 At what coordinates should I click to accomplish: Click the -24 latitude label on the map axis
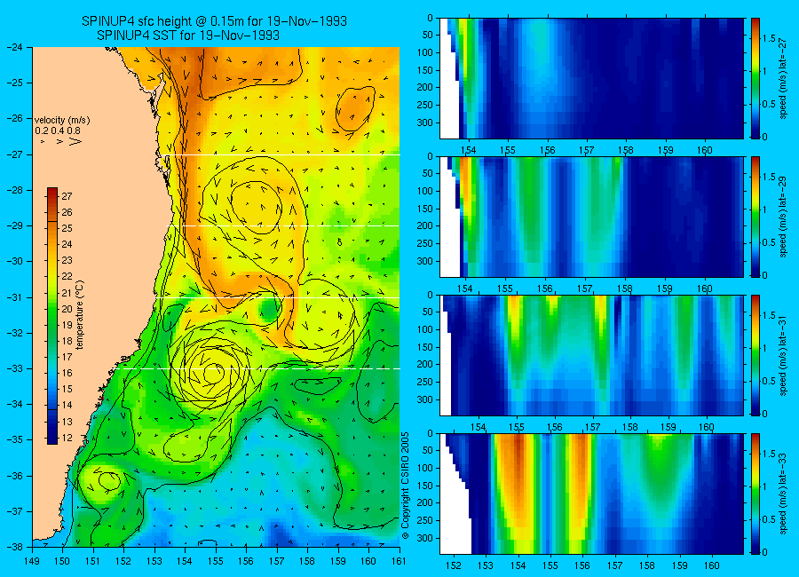(x=16, y=47)
